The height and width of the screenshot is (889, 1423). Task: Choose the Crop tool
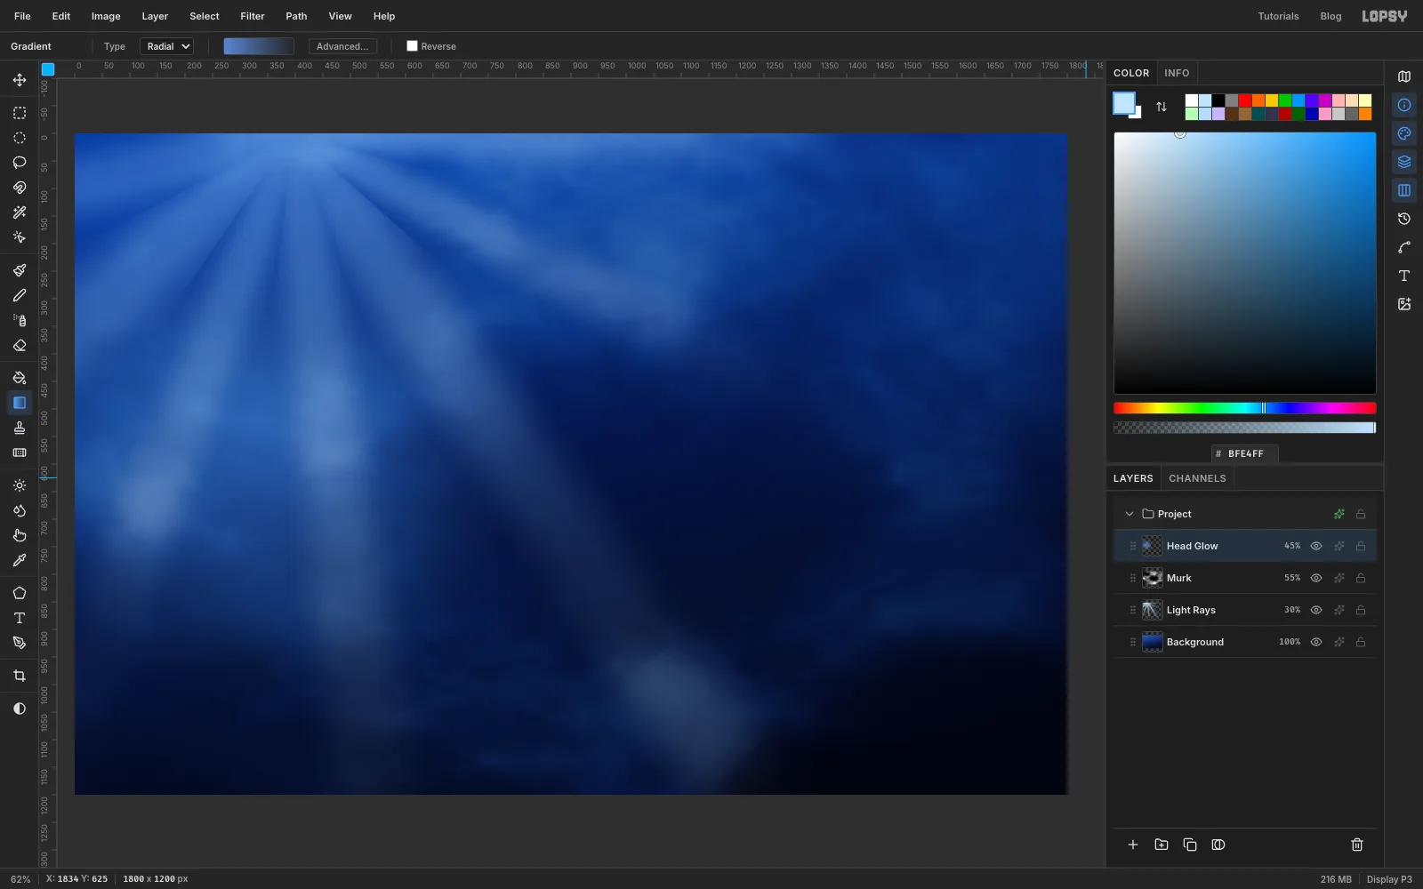[19, 676]
